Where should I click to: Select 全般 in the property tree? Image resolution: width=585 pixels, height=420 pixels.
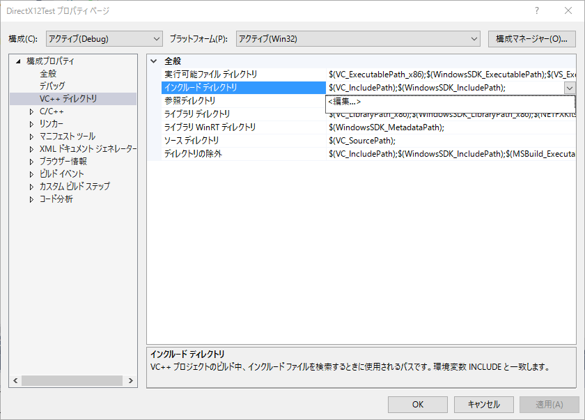[x=48, y=74]
